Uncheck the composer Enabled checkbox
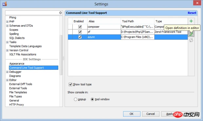Screen dimensions: 203x121 (80, 27)
